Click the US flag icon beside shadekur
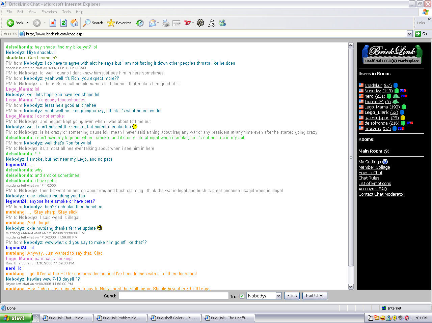 (x=361, y=85)
